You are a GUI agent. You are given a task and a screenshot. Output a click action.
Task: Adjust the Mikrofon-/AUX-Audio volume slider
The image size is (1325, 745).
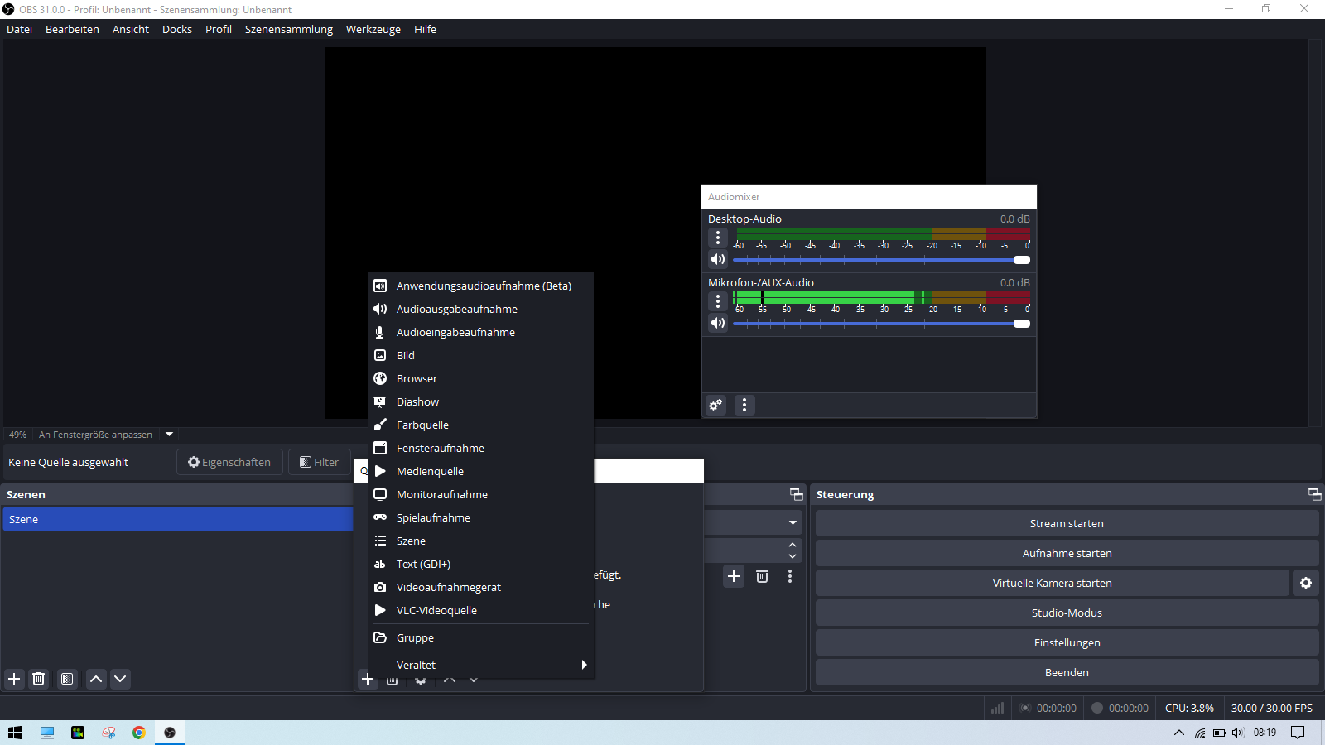coord(882,324)
